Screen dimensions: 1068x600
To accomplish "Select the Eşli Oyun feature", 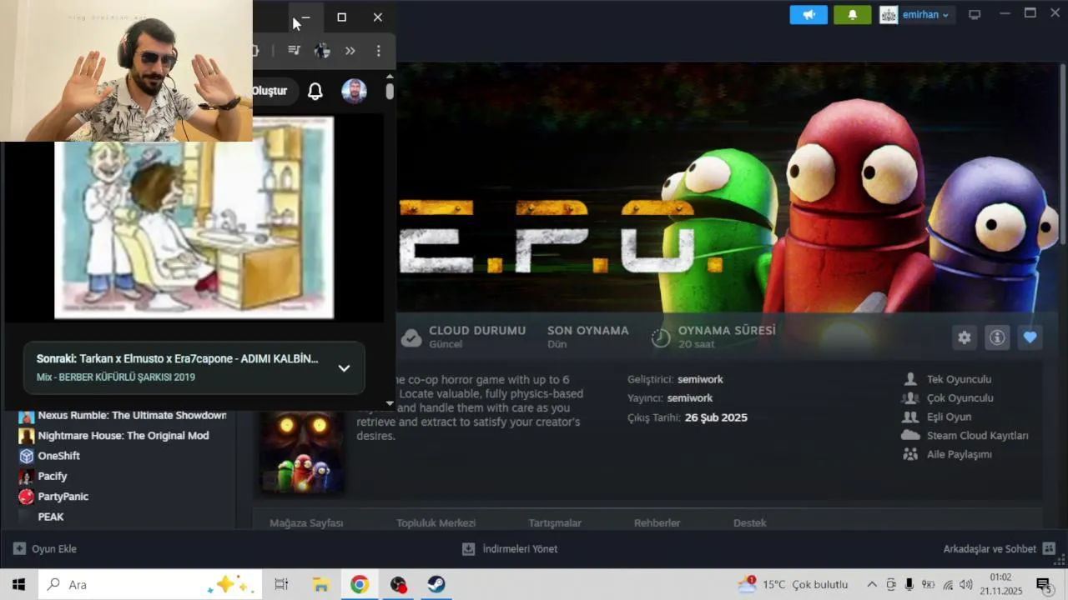I will coord(949,417).
